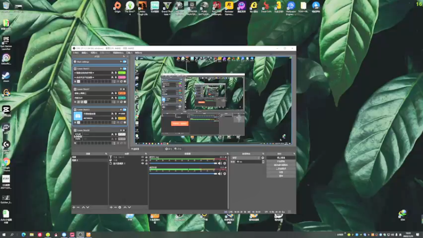The height and width of the screenshot is (238, 423).
Task: Expand Lower Third 3 with plus icon
Action: 121,110
